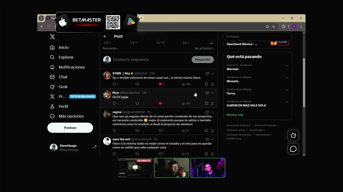The height and width of the screenshot is (192, 343).
Task: Reply to Rom's OLOV jajaja comment
Action: [114, 103]
